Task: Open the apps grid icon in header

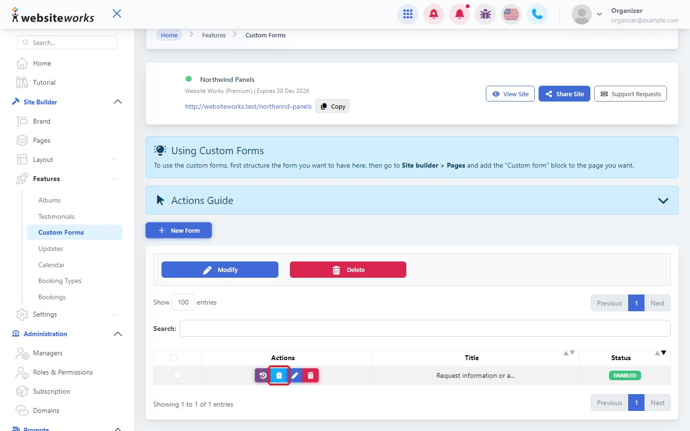Action: [x=408, y=14]
